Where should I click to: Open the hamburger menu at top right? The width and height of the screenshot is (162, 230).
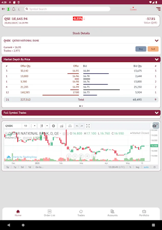click(x=158, y=9)
